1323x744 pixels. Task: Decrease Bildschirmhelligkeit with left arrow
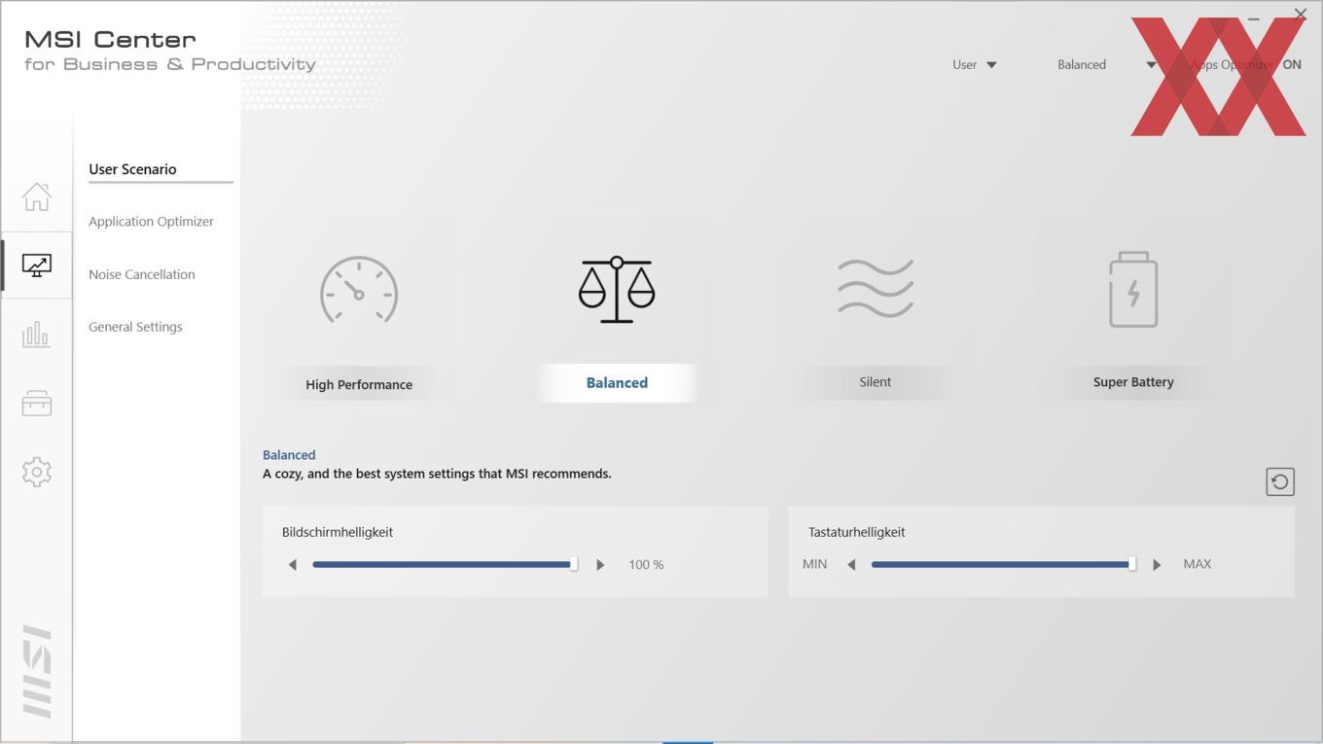click(292, 565)
